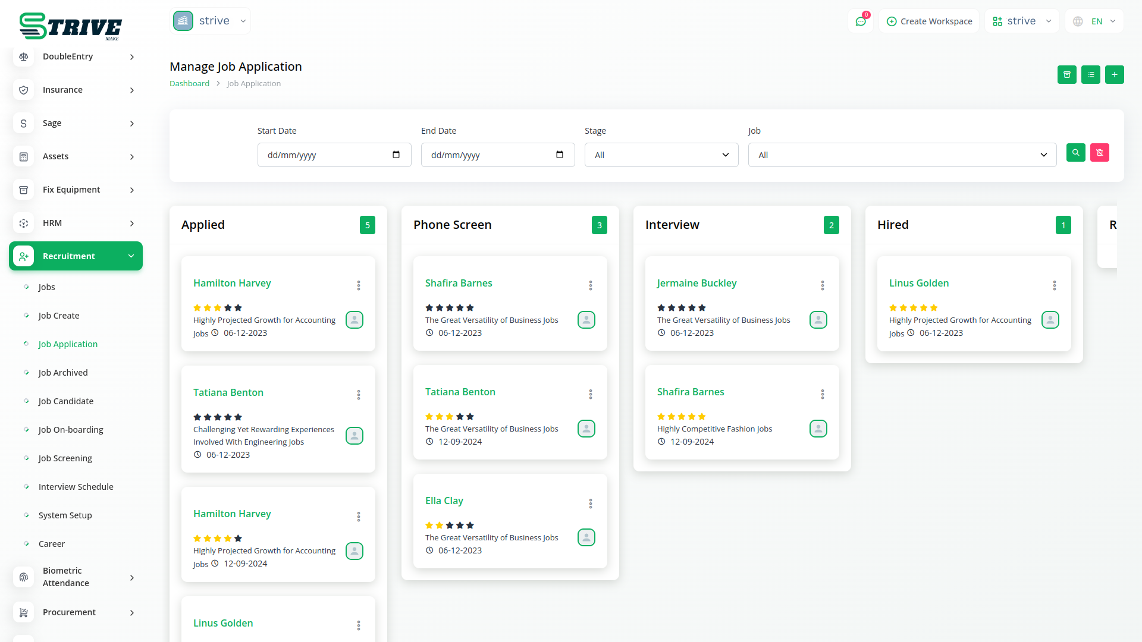This screenshot has width=1142, height=642.
Task: Click Dashboard breadcrumb link
Action: pos(189,84)
